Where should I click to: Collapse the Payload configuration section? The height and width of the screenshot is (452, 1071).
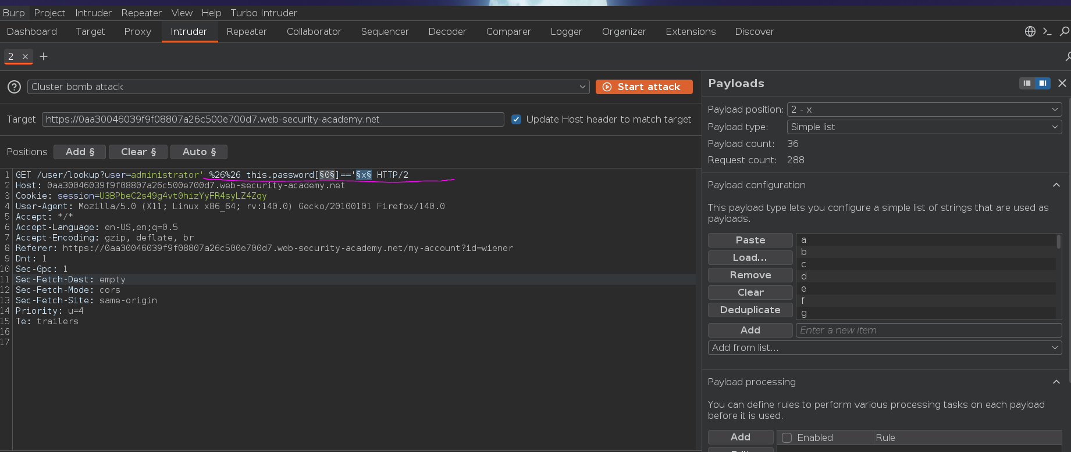coord(1056,185)
